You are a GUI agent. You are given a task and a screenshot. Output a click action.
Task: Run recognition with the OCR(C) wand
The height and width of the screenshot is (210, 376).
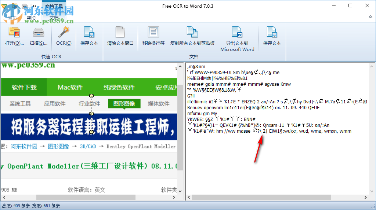point(64,36)
